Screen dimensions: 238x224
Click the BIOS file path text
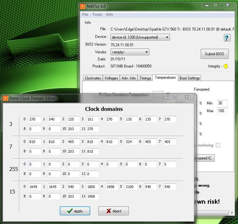[172, 29]
